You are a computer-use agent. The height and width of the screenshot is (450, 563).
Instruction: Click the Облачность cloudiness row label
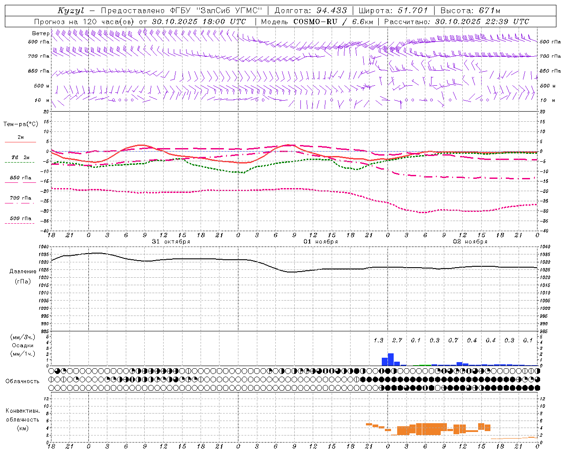(22, 381)
